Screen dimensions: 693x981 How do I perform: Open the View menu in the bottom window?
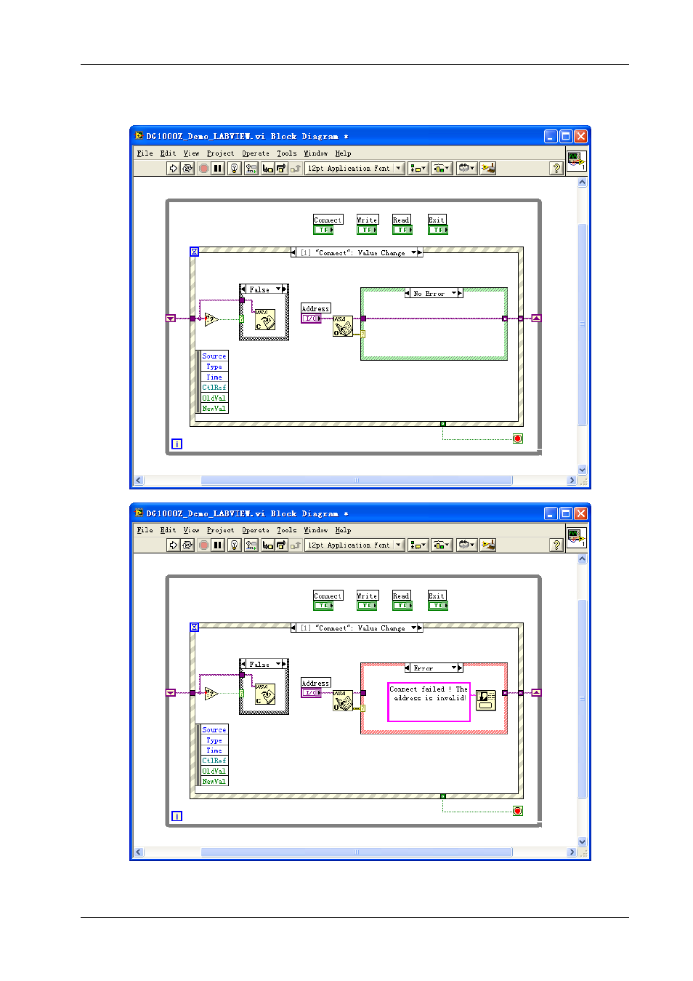click(x=191, y=530)
